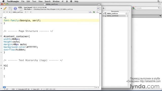This screenshot has height=91, width=162.
Task: Click the Page Structure comment line
Action: [28, 31]
